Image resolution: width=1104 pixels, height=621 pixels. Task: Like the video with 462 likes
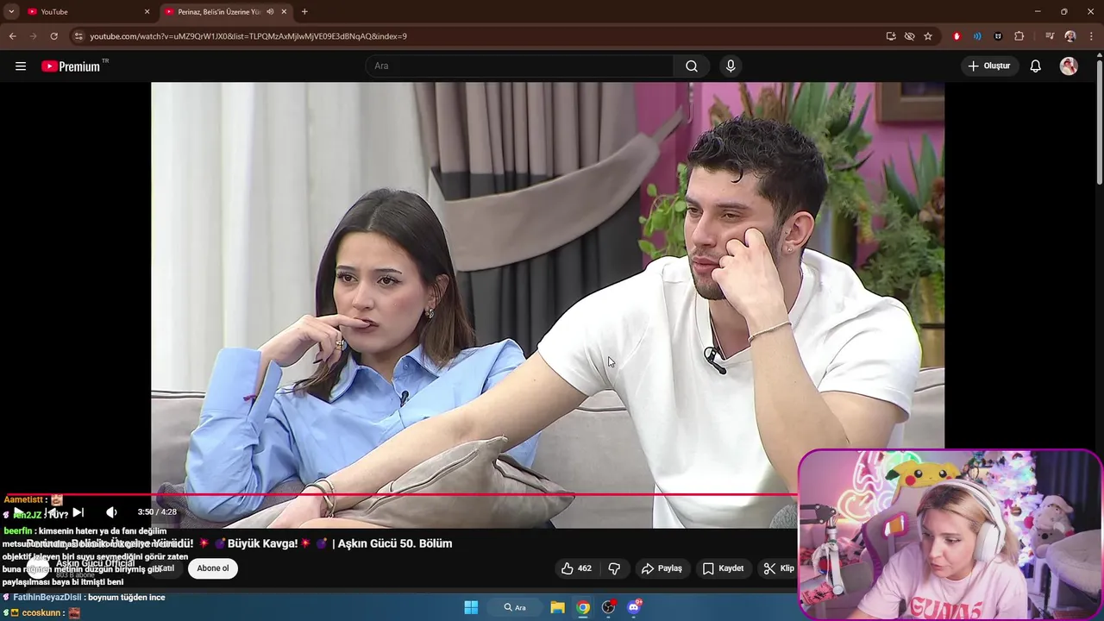point(576,568)
